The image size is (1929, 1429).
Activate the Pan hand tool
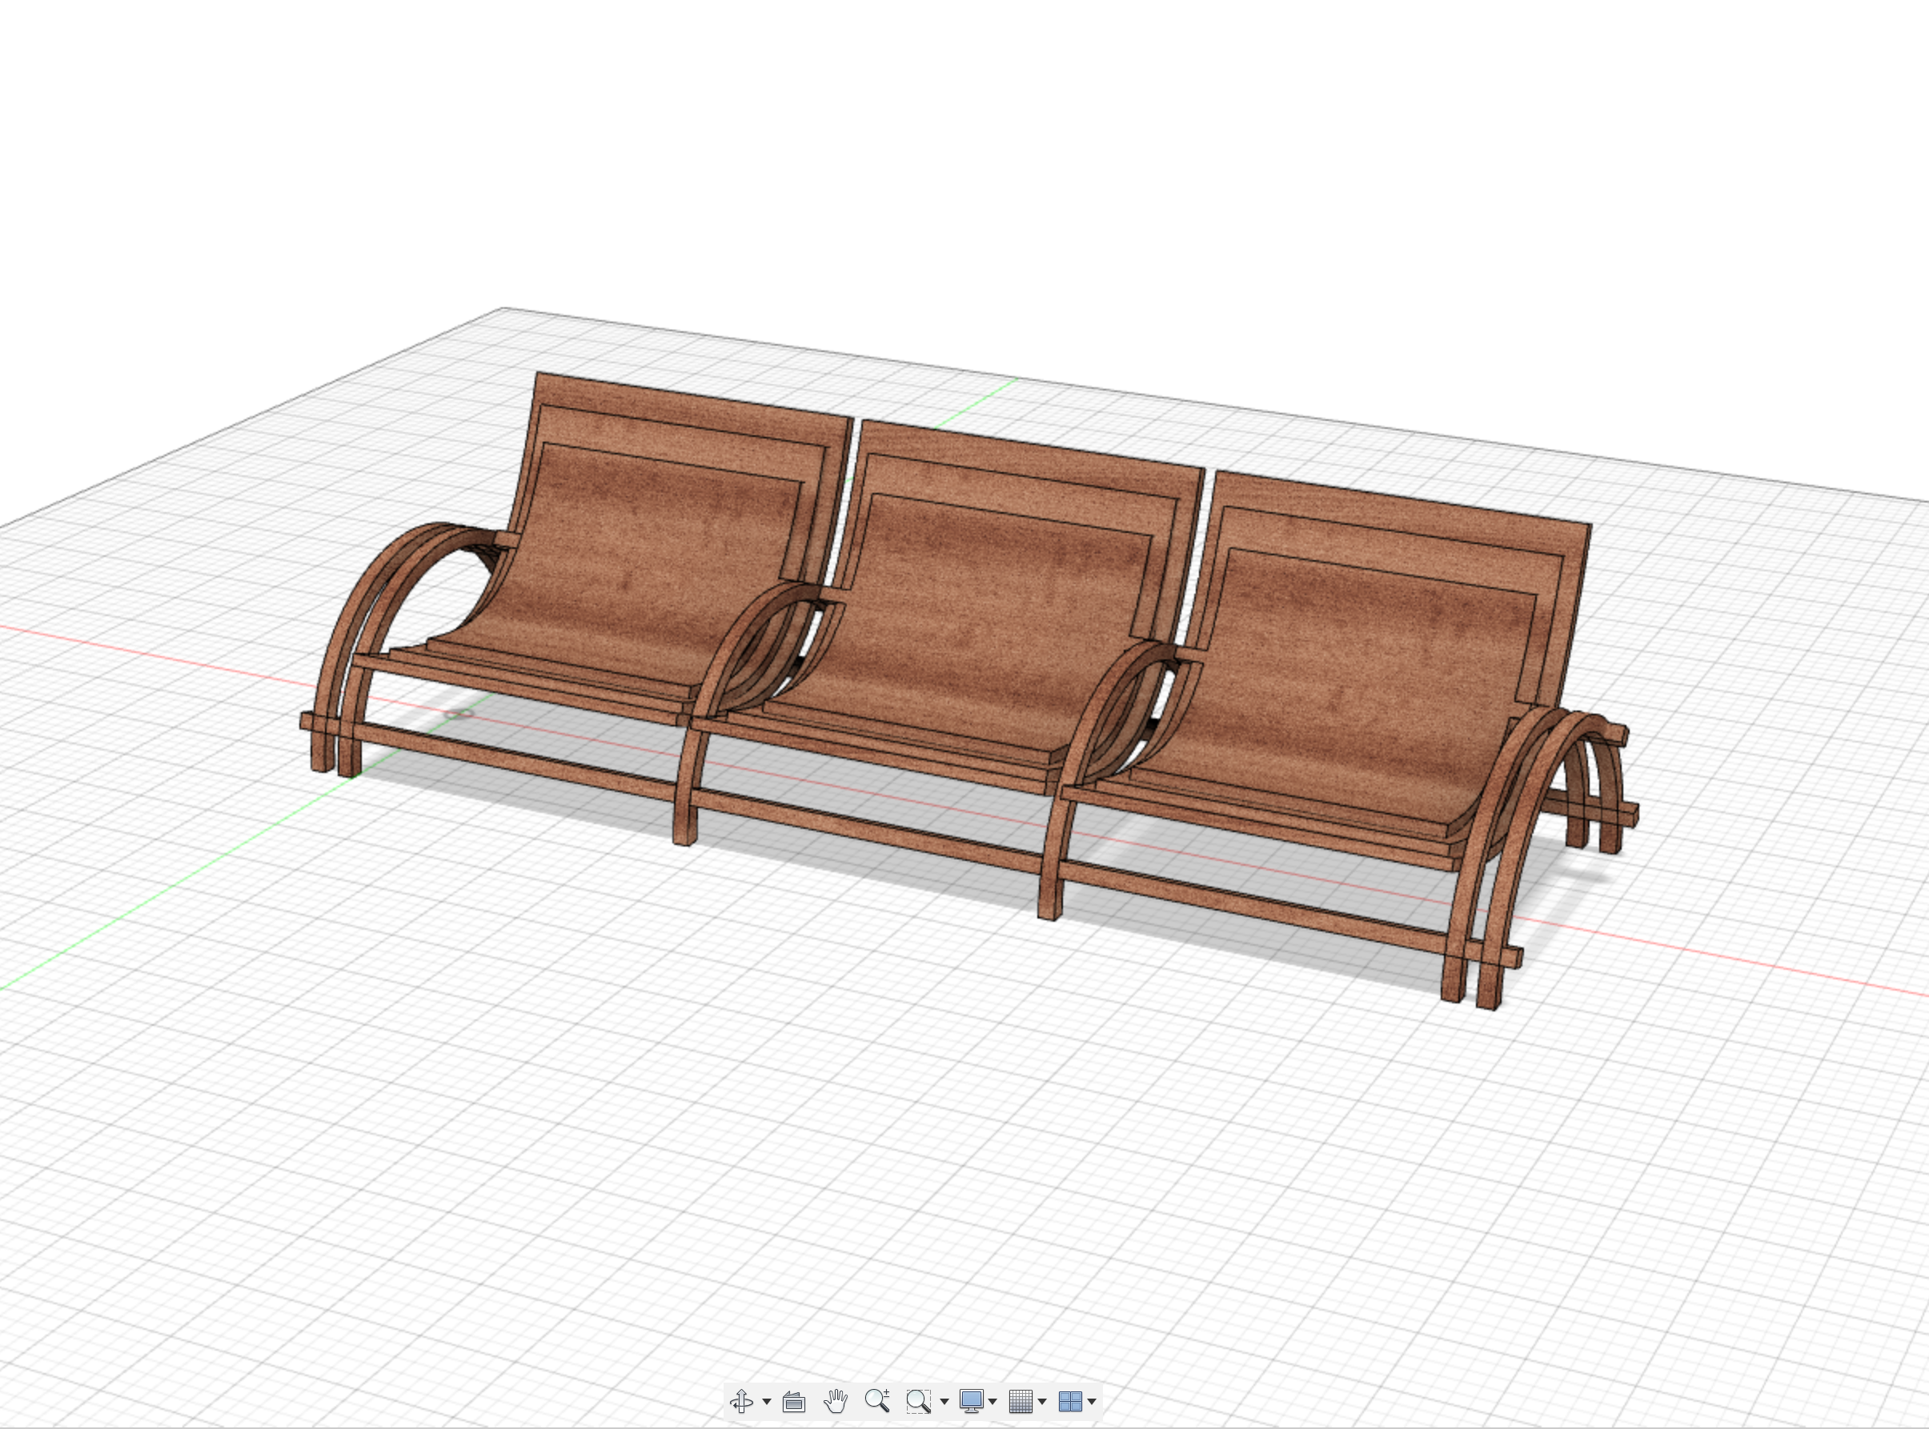coord(835,1400)
